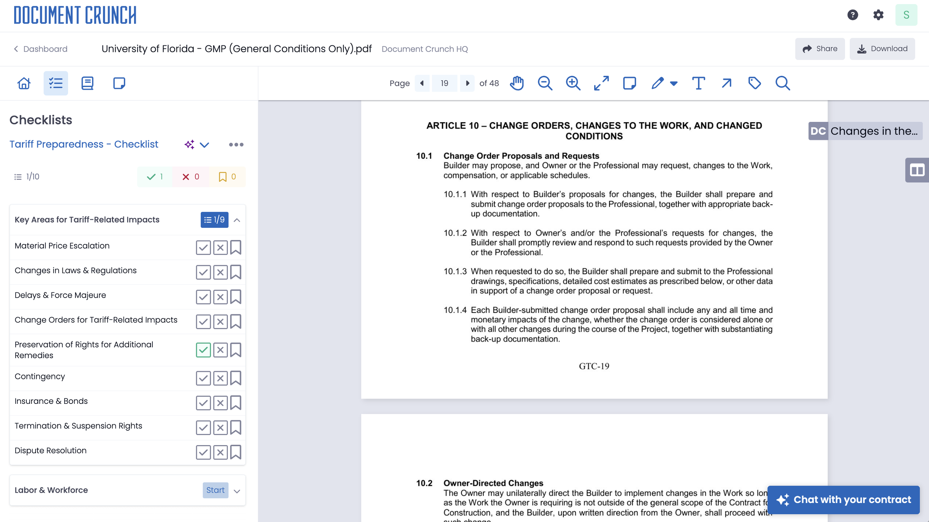This screenshot has width=929, height=522.
Task: Download the document
Action: [x=882, y=49]
